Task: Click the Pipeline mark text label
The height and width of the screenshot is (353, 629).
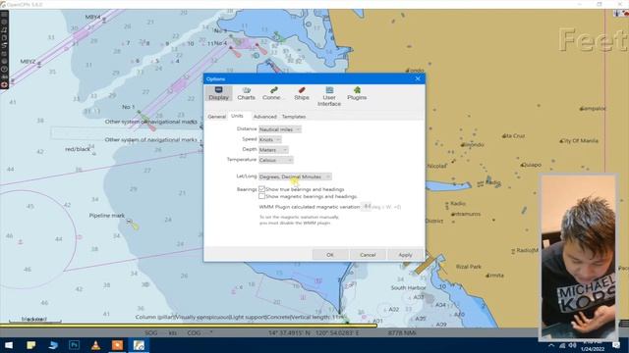Action: tap(107, 216)
